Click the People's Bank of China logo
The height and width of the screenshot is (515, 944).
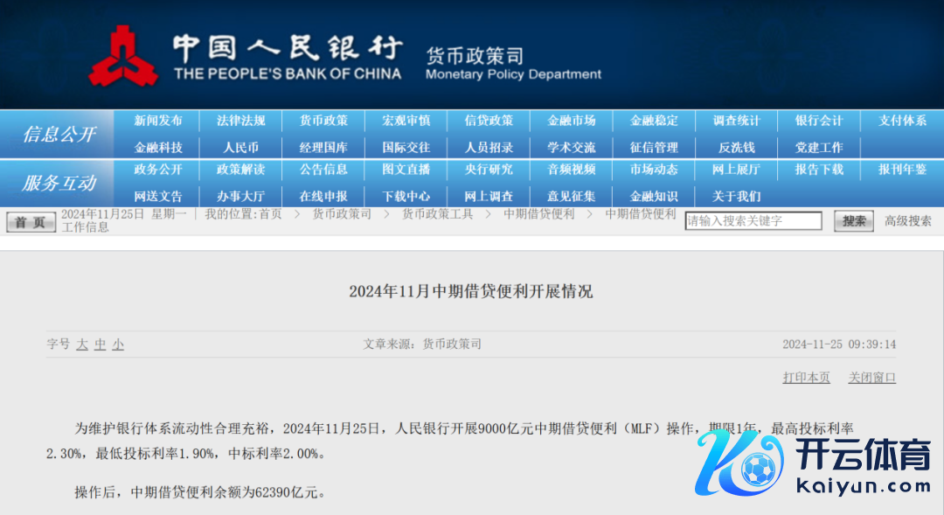pos(123,55)
